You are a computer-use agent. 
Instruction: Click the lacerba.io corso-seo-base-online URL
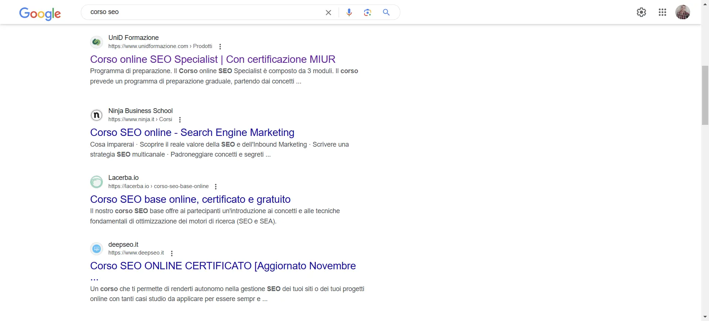pos(158,186)
